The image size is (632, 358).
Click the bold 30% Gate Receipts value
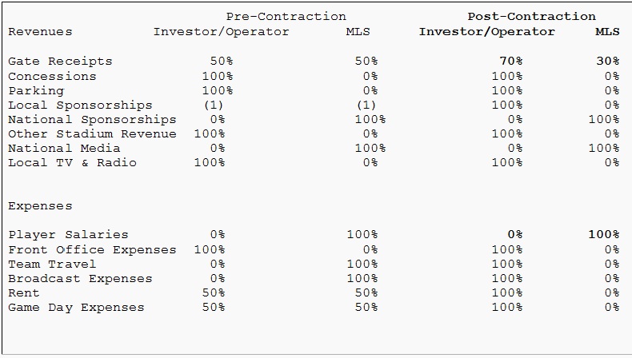(x=607, y=62)
